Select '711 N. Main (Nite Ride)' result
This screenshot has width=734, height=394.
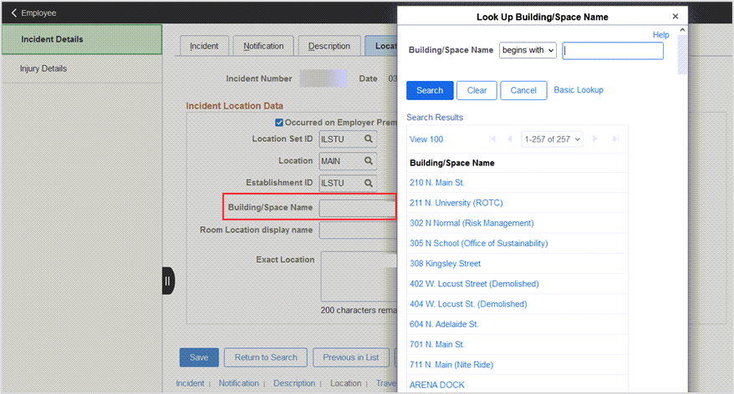[451, 365]
